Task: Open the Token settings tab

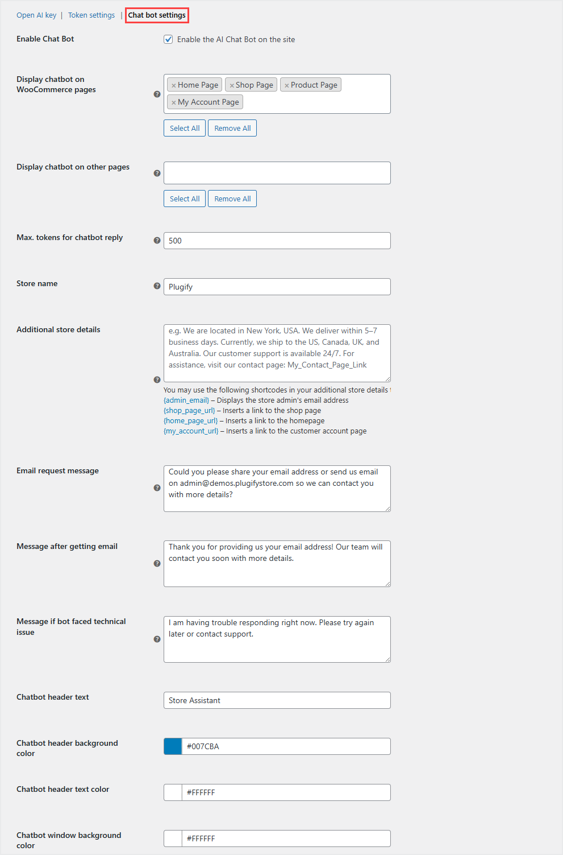Action: pyautogui.click(x=91, y=15)
